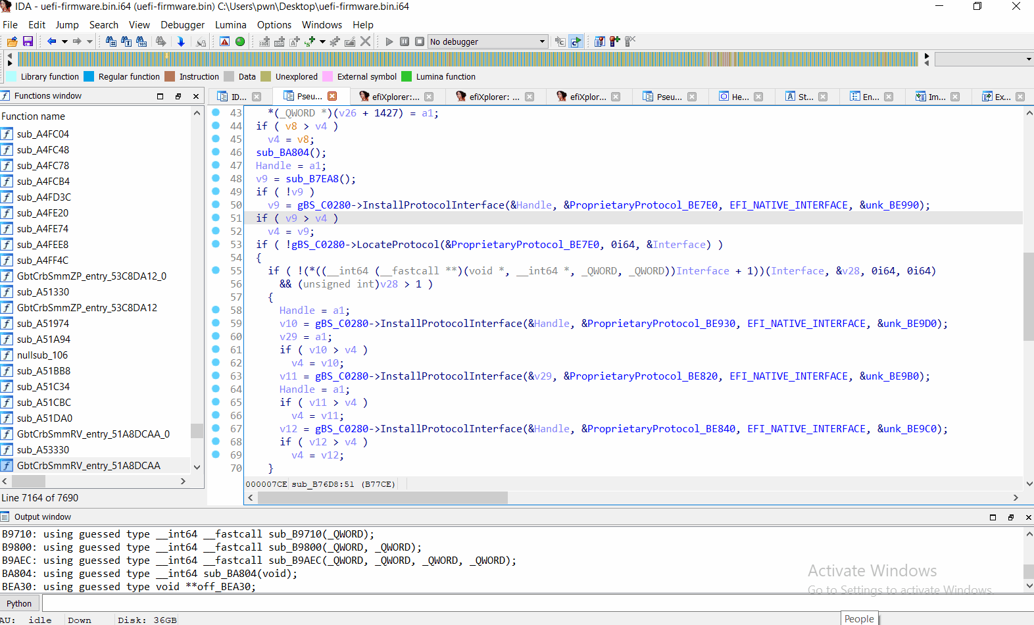This screenshot has height=625, width=1034.
Task: Close the Functions window panel
Action: [196, 96]
